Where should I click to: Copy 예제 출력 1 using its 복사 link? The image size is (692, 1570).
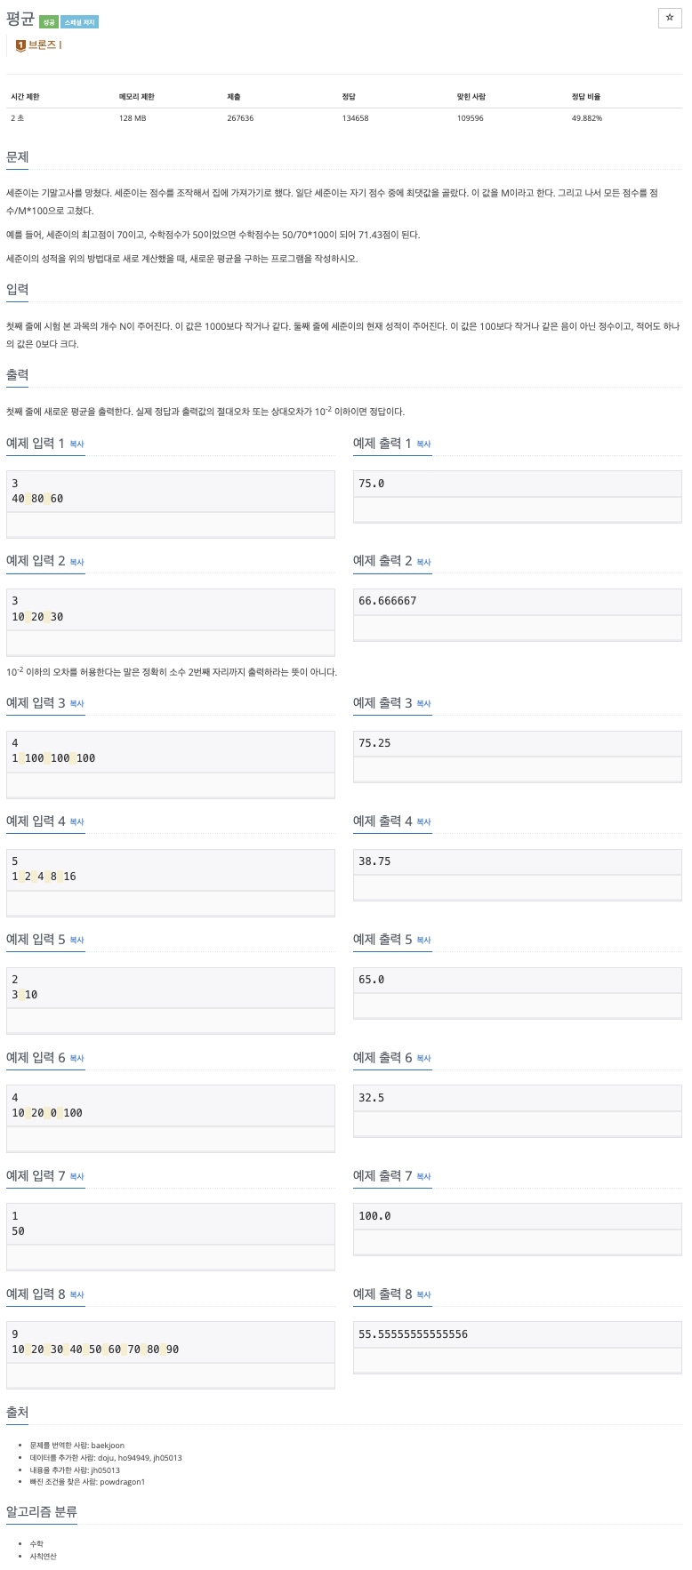pos(423,444)
